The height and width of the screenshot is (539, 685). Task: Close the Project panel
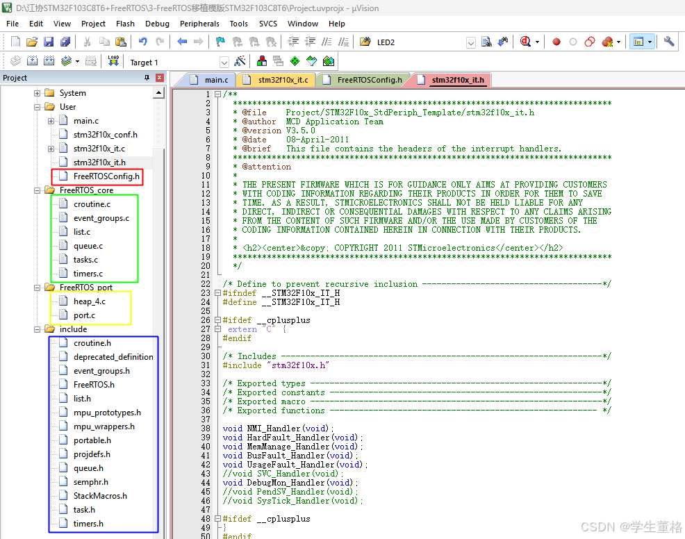(x=160, y=78)
